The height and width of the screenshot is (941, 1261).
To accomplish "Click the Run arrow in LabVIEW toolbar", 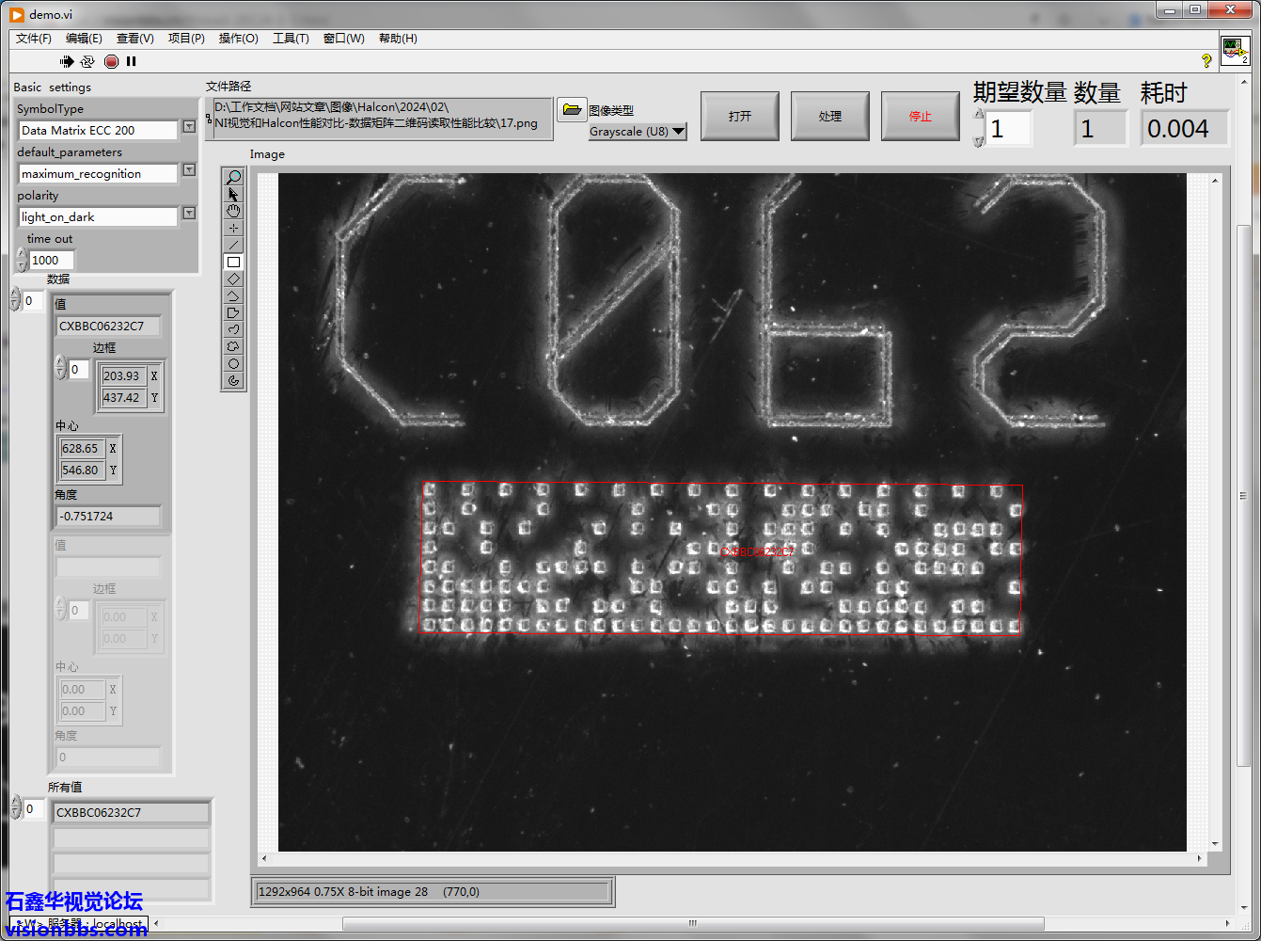I will [x=67, y=61].
